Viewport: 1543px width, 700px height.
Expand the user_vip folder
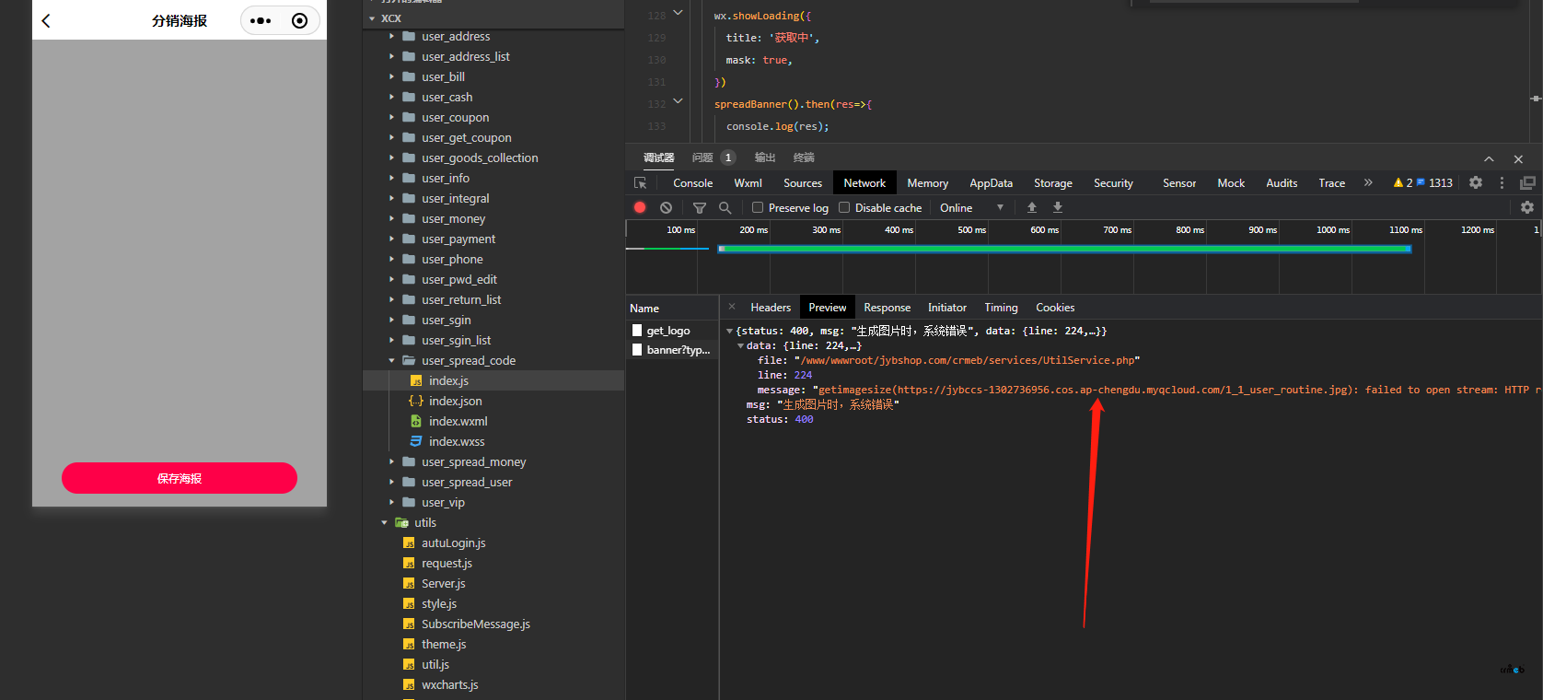(391, 502)
